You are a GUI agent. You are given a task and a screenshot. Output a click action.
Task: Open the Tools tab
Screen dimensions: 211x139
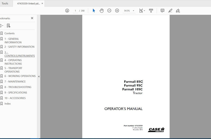pyautogui.click(x=5, y=3)
